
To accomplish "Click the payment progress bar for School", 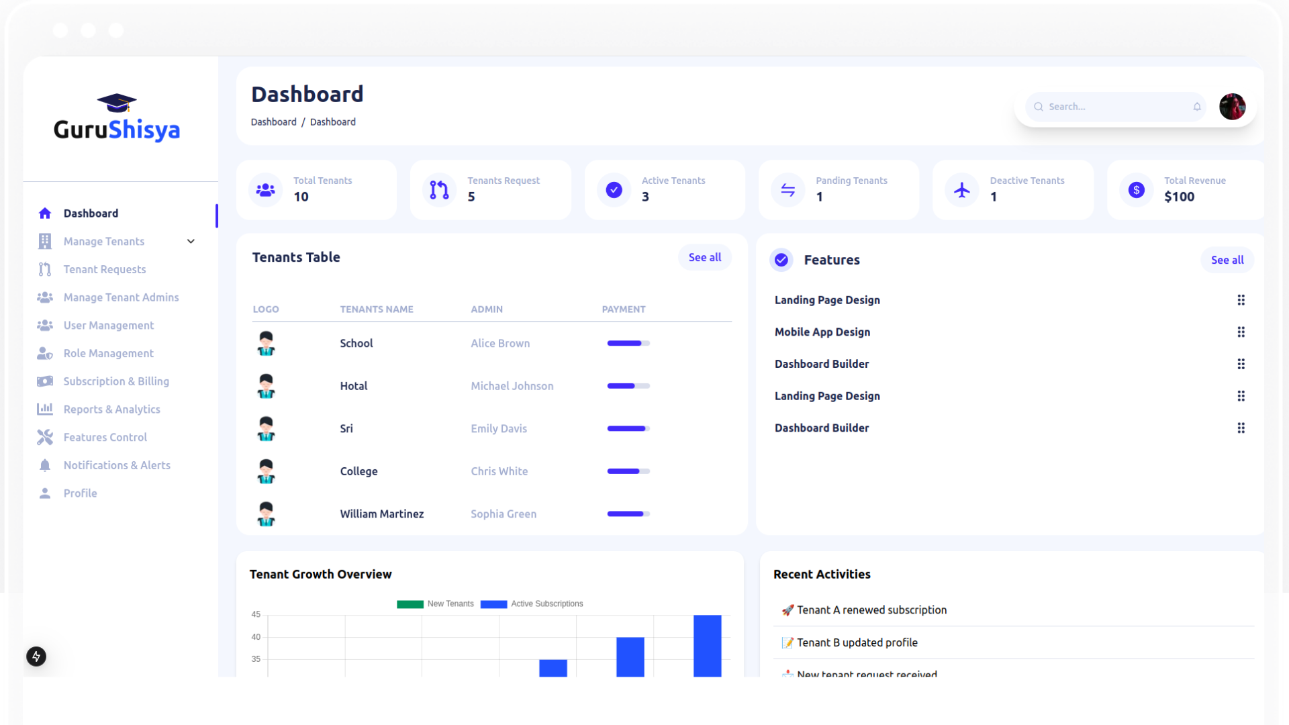I will click(627, 343).
